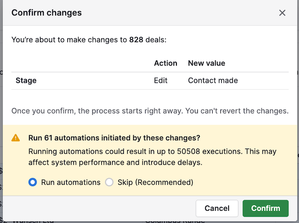Click the "Skip (Recommended)" option label
This screenshot has height=223, width=299.
[x=155, y=182]
